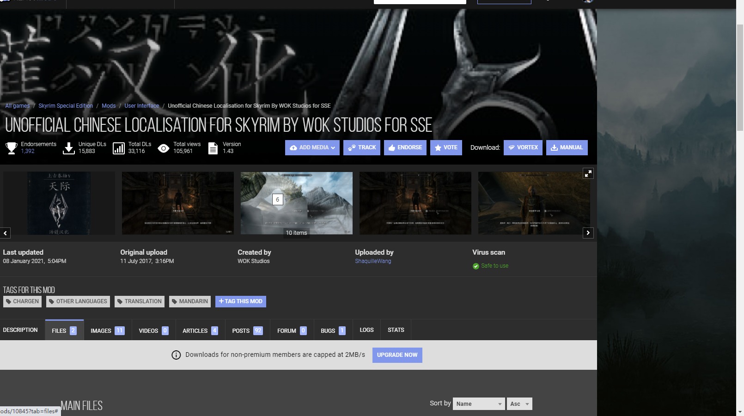Viewport: 744px width, 416px height.
Task: Vote for this mod
Action: (x=446, y=147)
